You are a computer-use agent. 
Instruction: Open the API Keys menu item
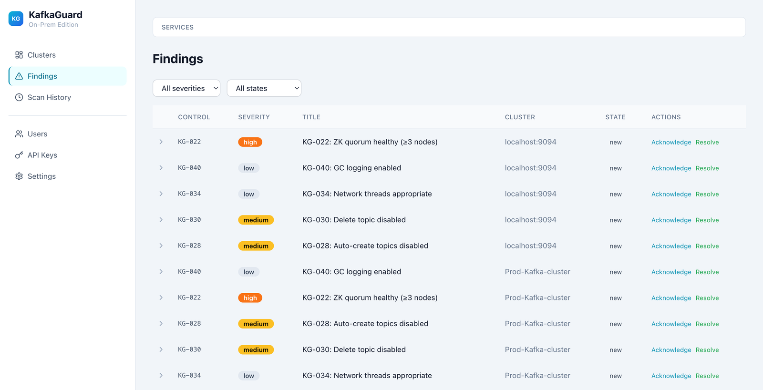42,155
